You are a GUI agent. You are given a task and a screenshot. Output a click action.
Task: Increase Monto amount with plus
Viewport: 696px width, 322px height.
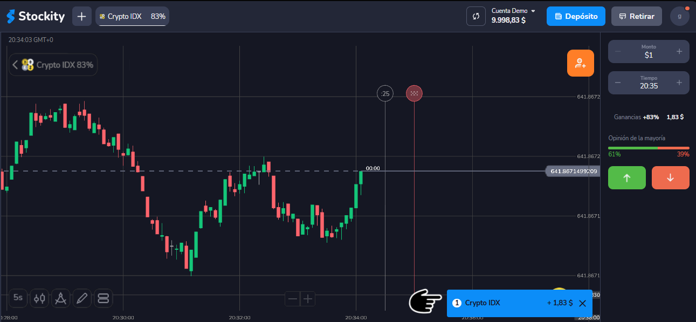click(x=679, y=51)
